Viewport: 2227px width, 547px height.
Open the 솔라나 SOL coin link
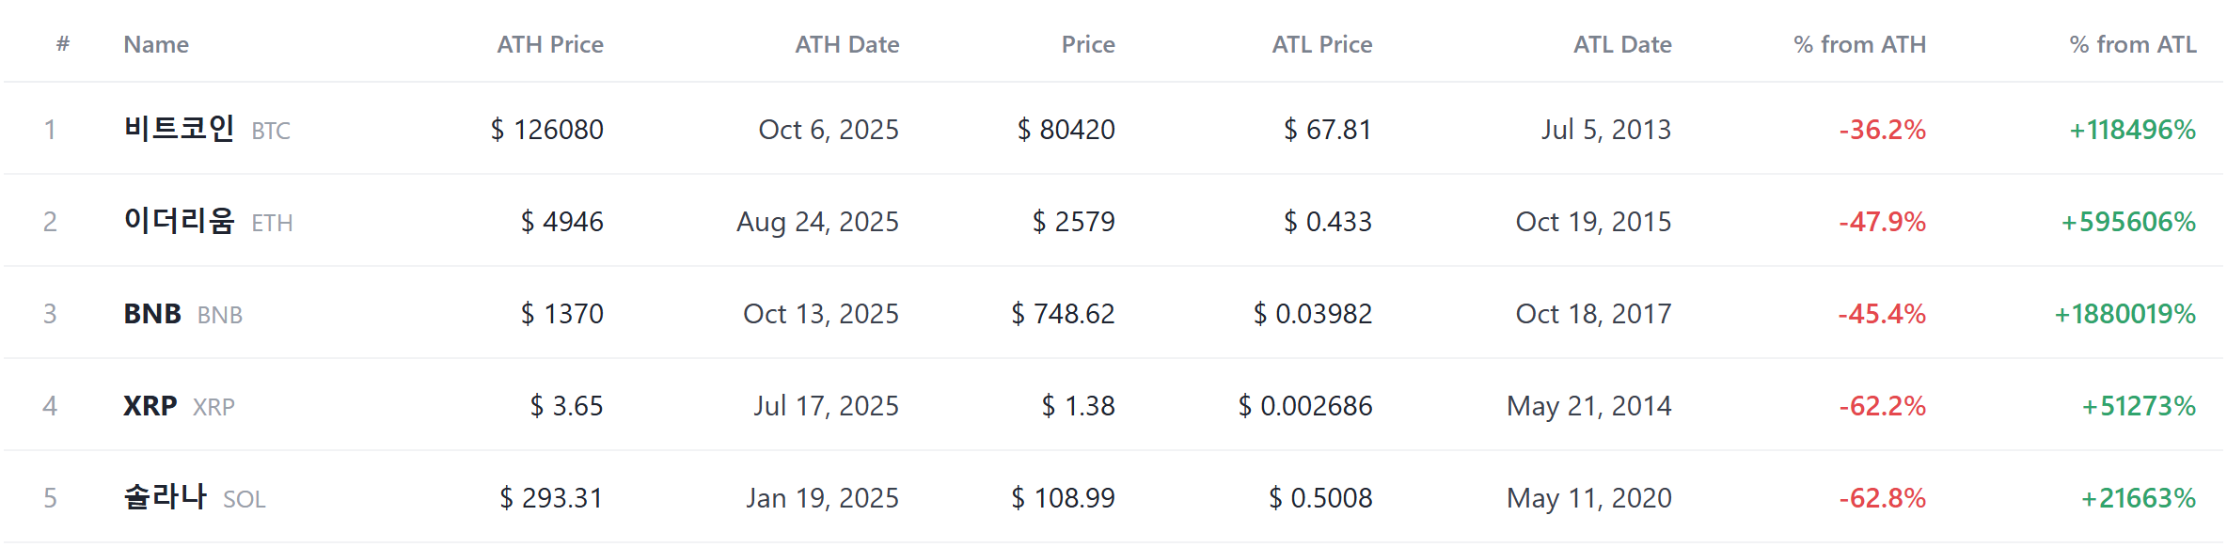coord(195,497)
